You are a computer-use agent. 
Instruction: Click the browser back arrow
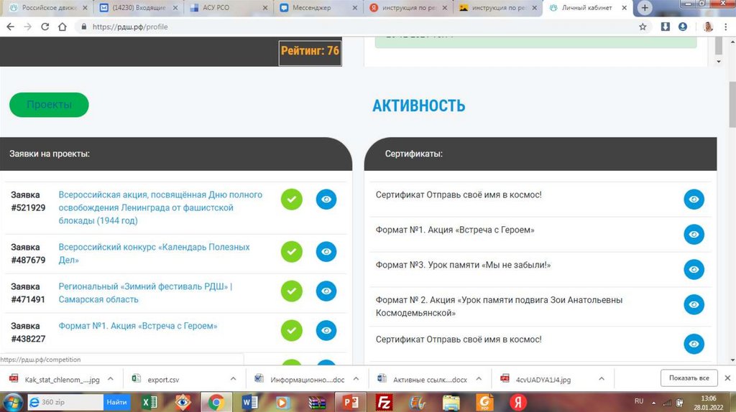10,27
